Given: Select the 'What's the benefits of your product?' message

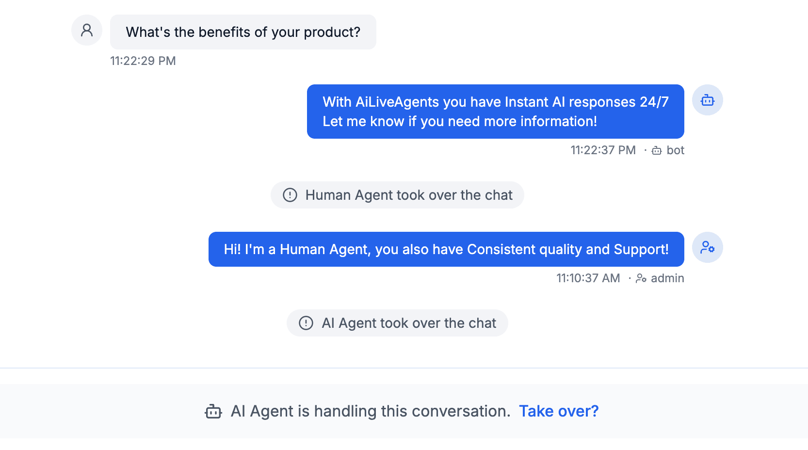Looking at the screenshot, I should click(x=243, y=32).
